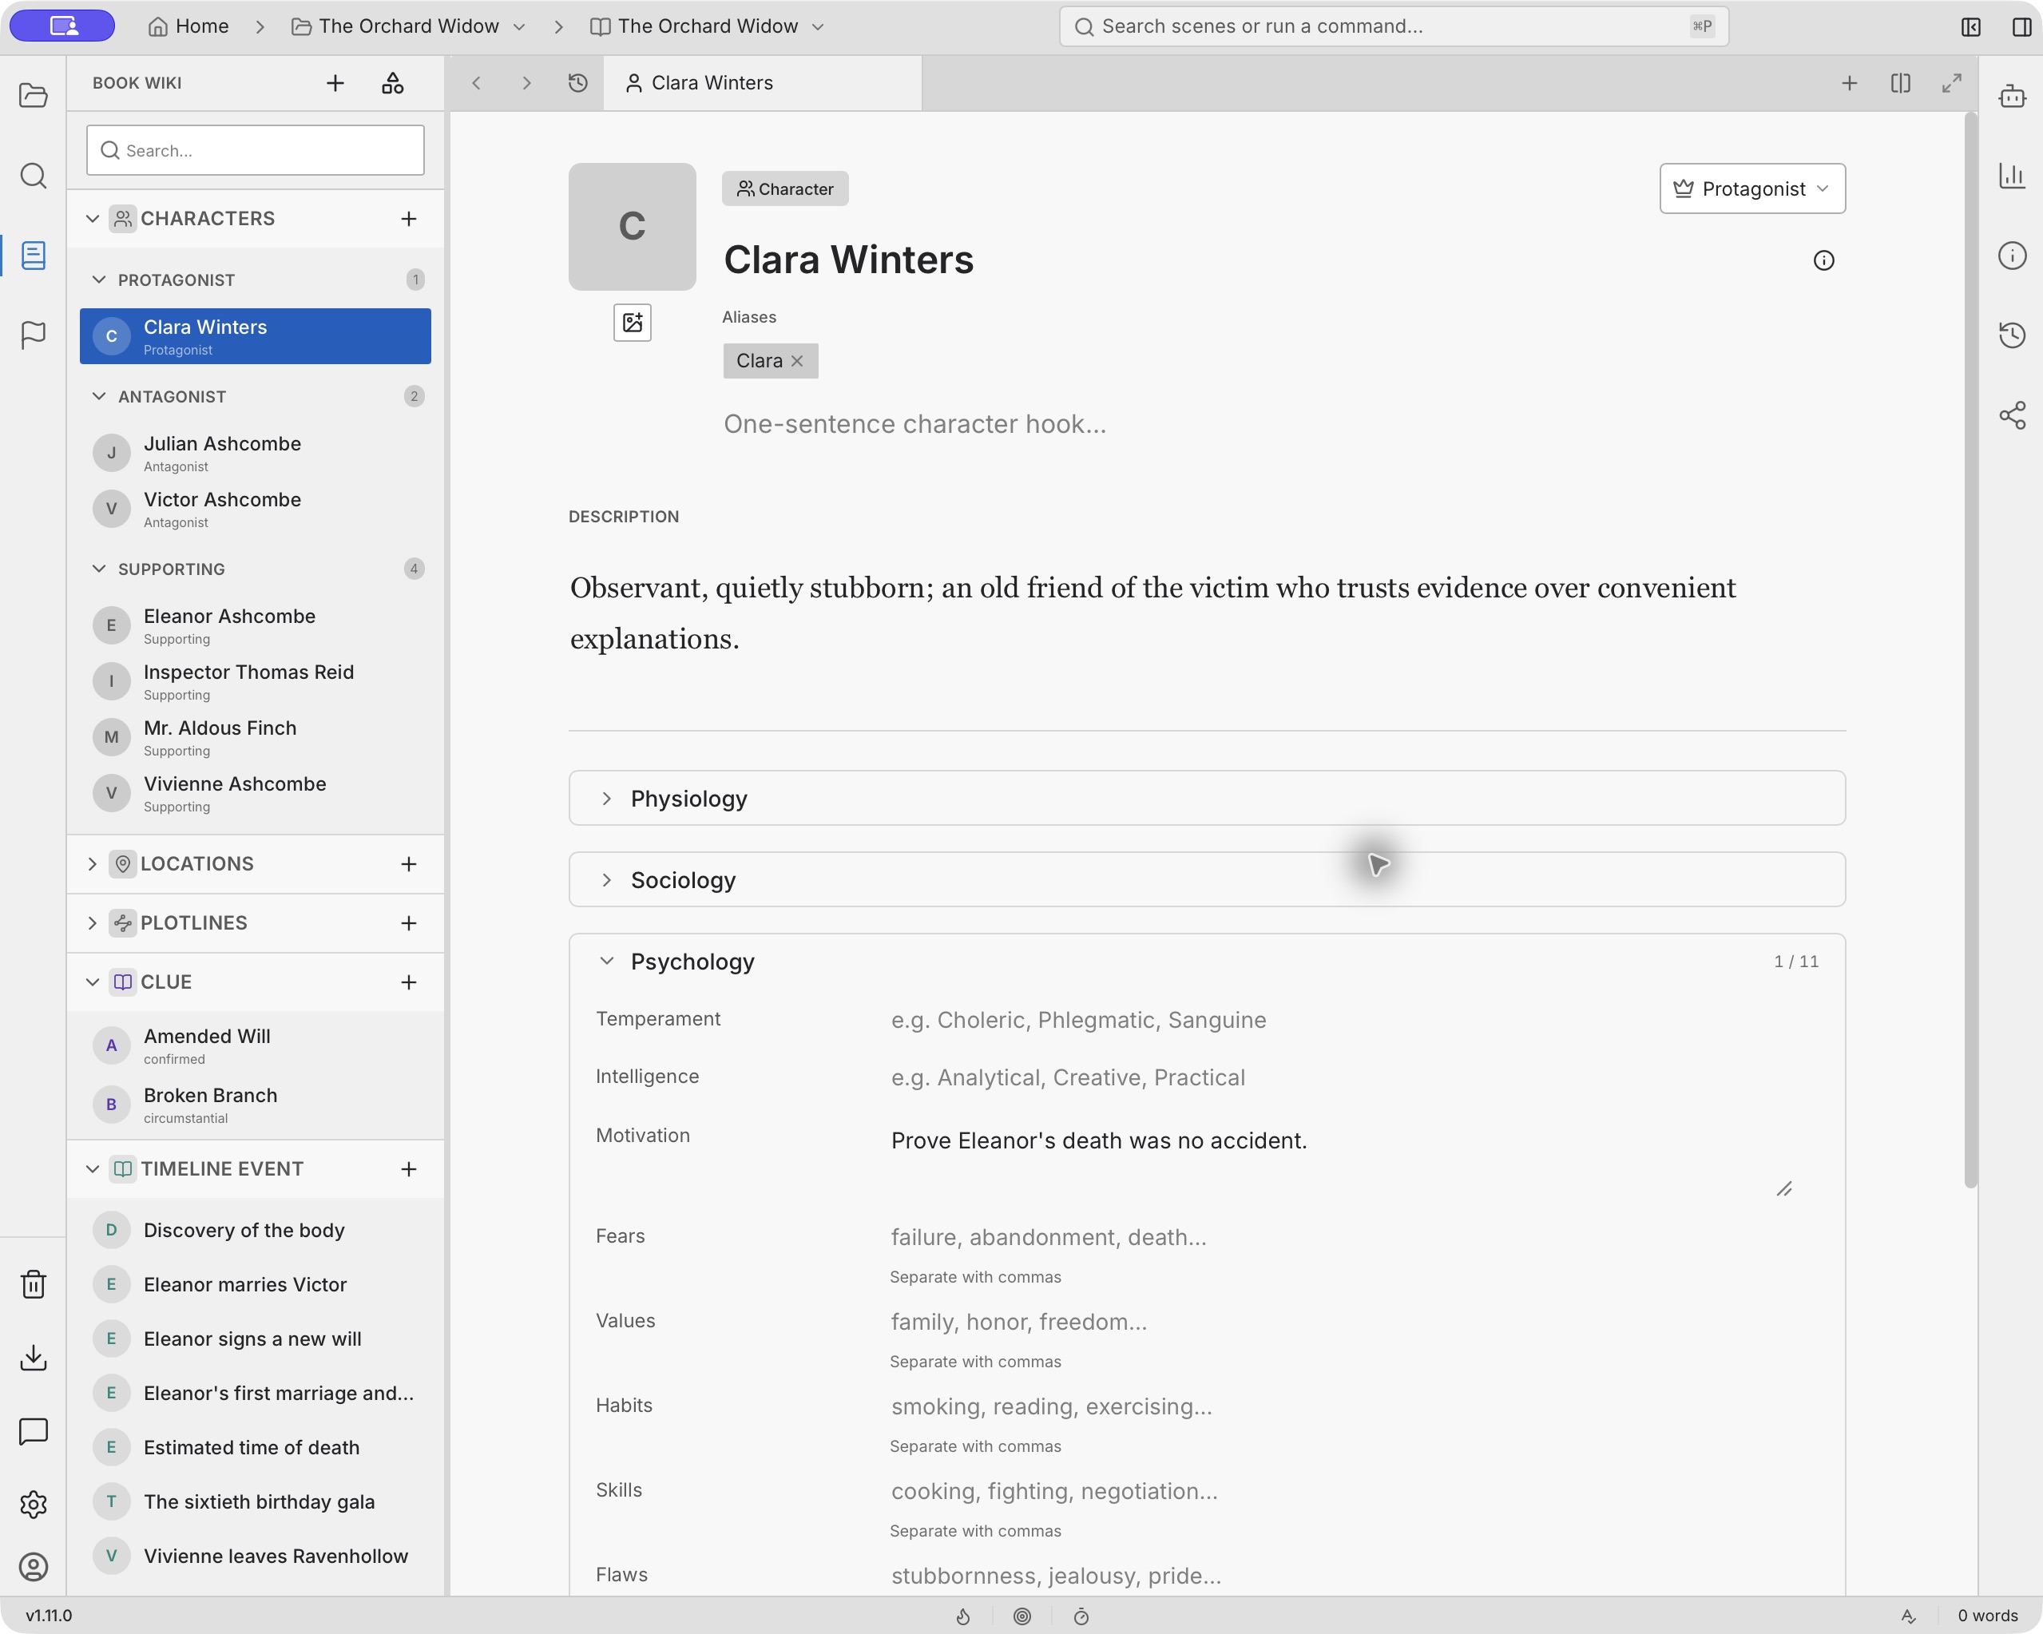
Task: Click the wiki category shapes icon
Action: [392, 83]
